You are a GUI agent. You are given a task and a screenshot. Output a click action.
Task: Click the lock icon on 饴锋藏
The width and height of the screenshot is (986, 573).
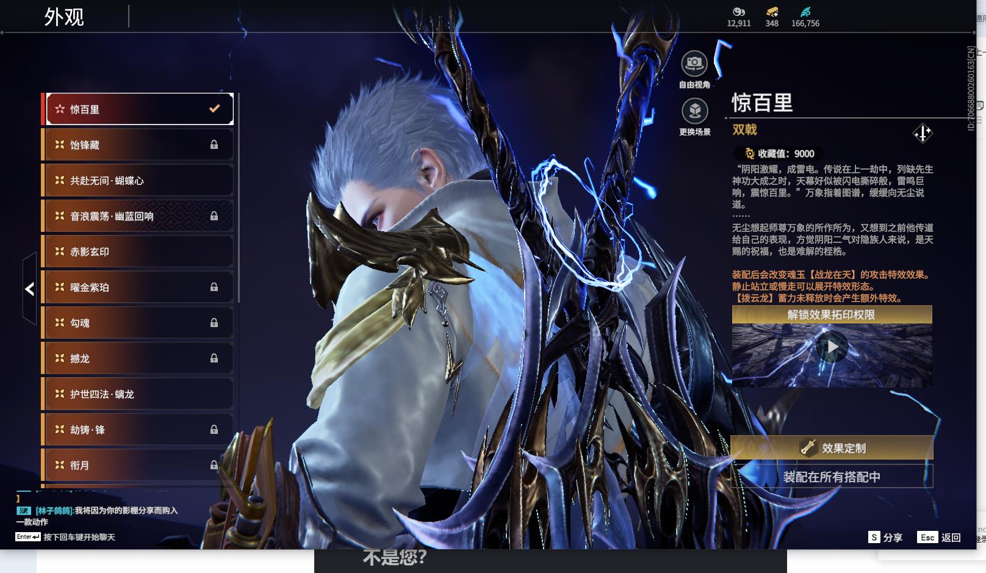pyautogui.click(x=214, y=145)
